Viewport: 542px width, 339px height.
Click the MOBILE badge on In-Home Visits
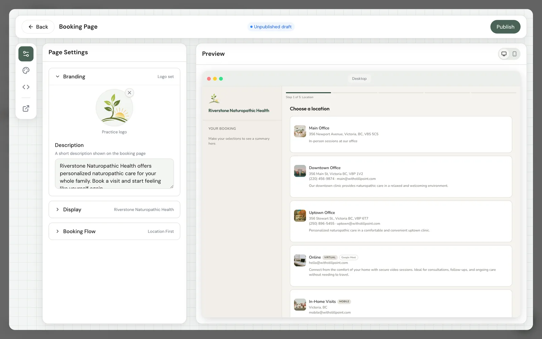tap(344, 301)
